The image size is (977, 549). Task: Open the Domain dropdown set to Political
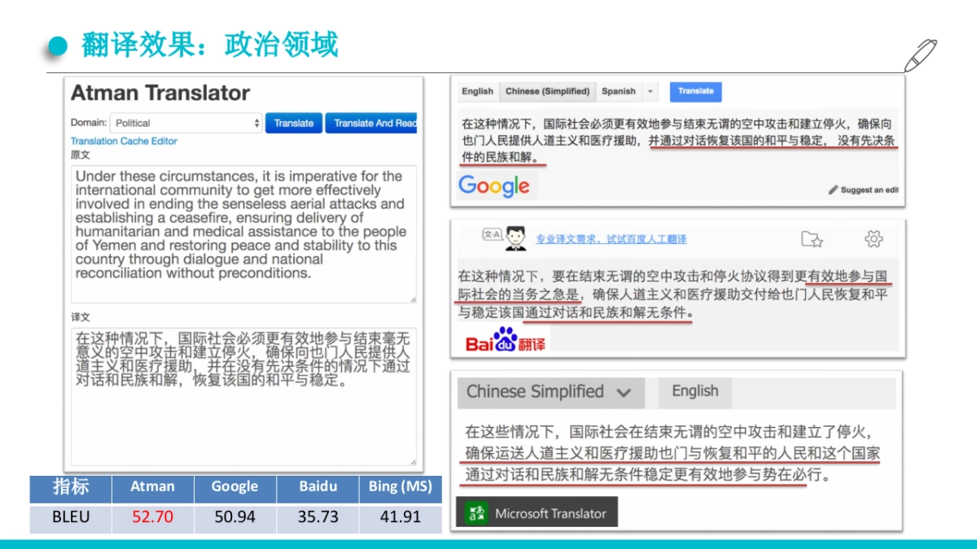coord(186,123)
